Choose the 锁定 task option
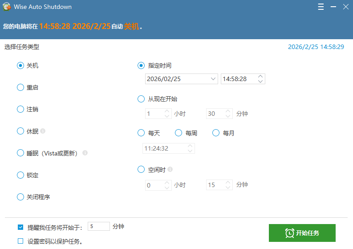The height and width of the screenshot is (249, 353). coord(20,176)
